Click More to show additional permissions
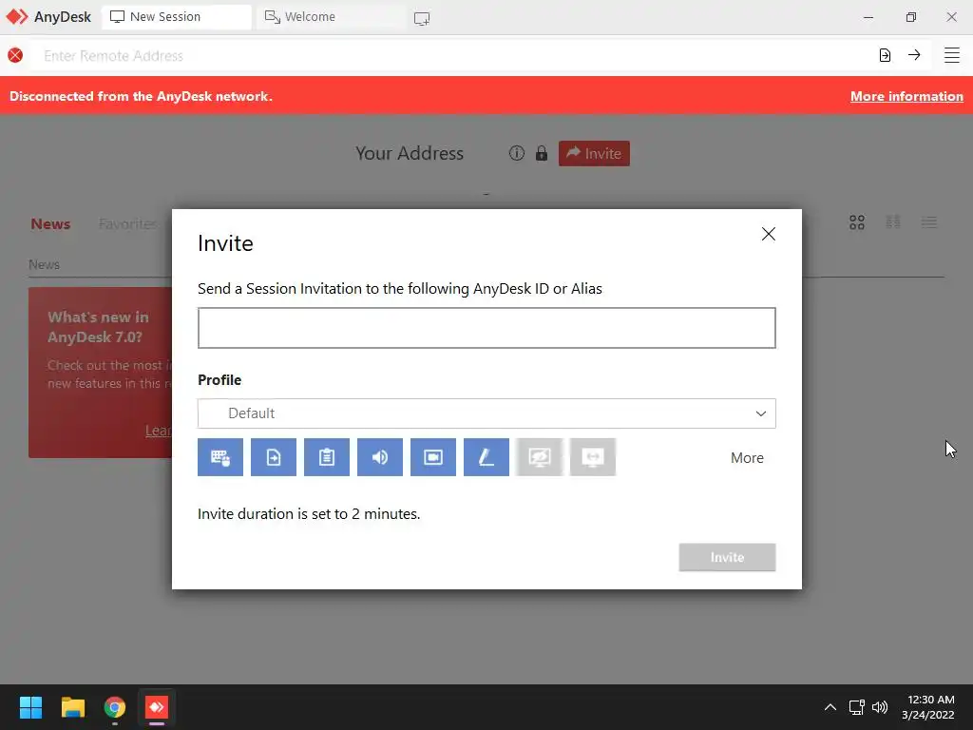The width and height of the screenshot is (973, 730). [x=747, y=458]
